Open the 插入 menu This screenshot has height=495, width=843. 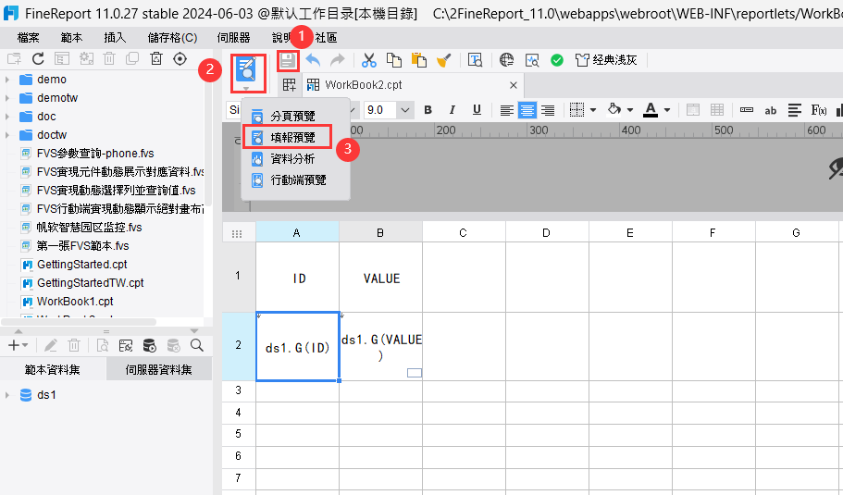click(x=115, y=38)
